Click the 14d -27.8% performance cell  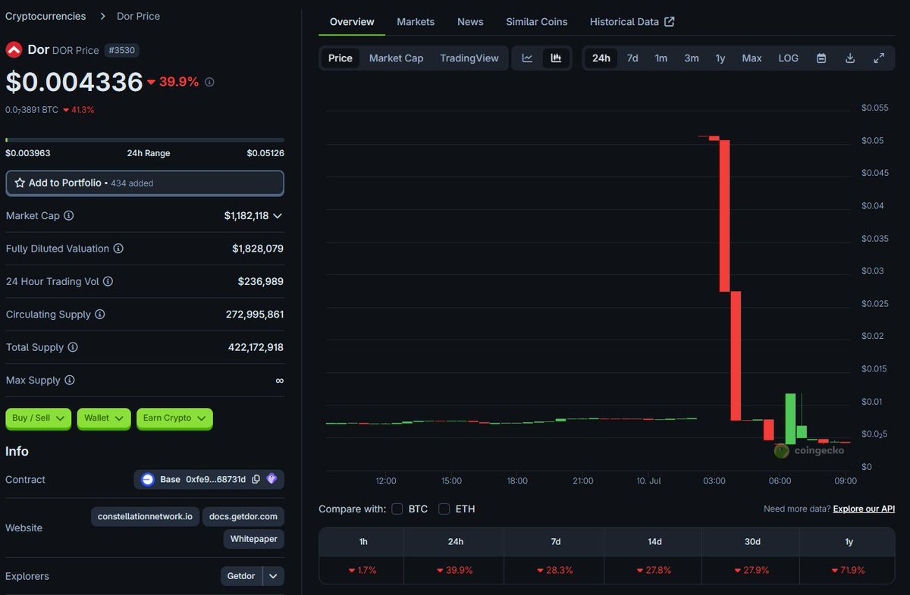pos(654,570)
